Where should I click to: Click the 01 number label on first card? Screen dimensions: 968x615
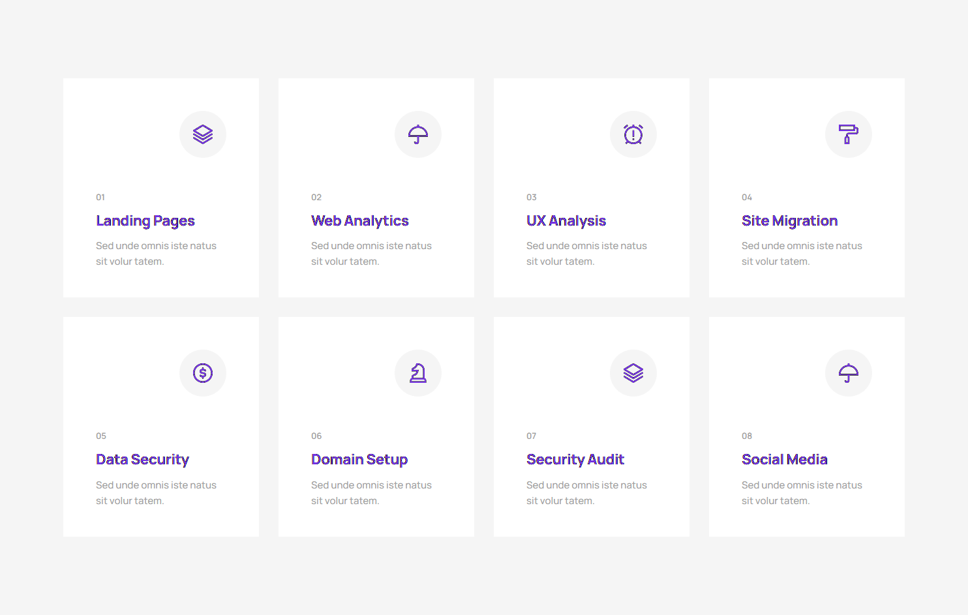point(100,198)
